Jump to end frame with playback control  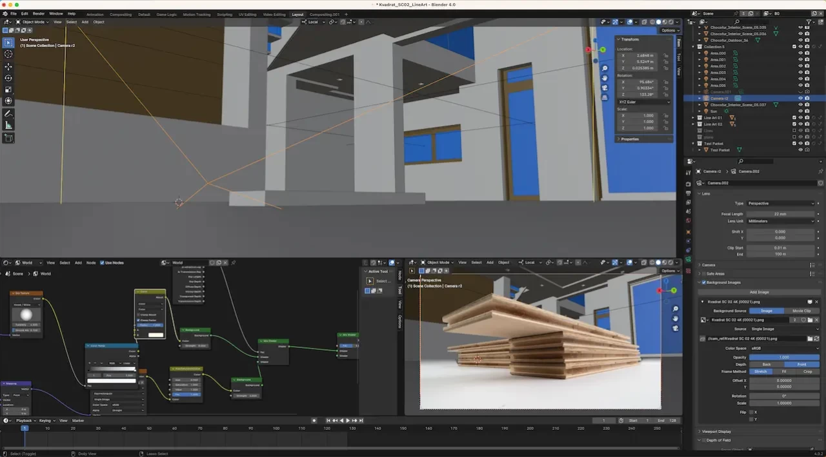361,420
